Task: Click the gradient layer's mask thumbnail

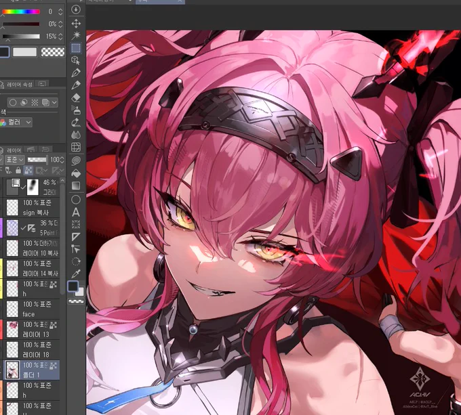Action: 33,187
